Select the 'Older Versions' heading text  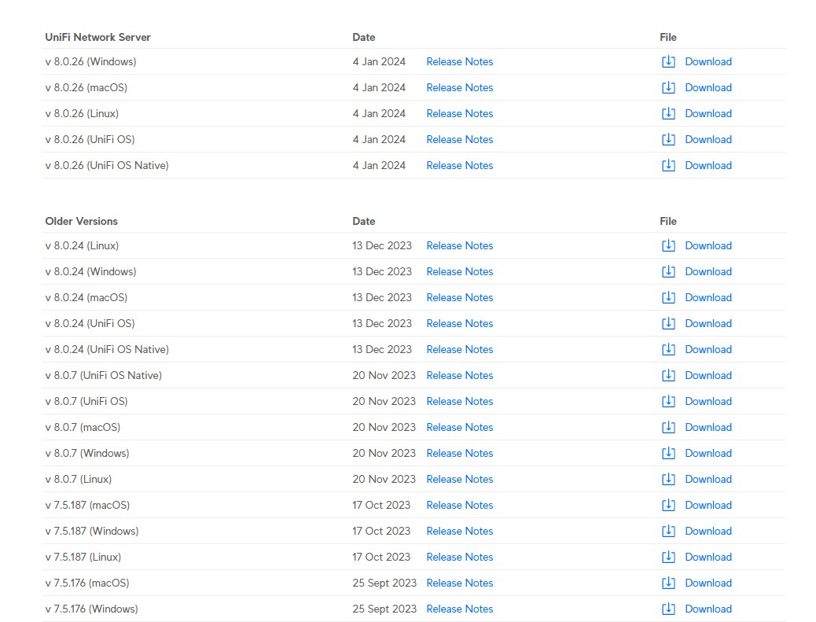(81, 221)
